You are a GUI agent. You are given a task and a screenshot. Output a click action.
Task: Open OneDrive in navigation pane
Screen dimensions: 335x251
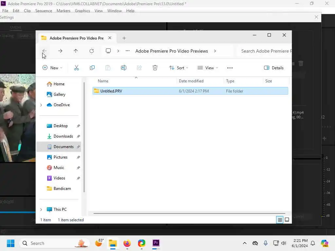point(58,105)
